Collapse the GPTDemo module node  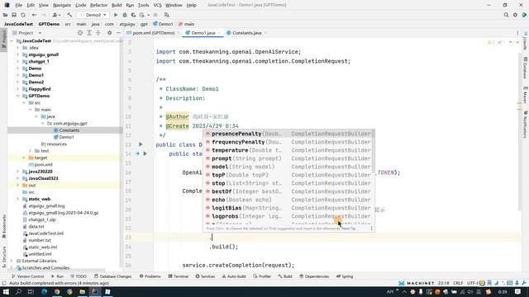pos(17,96)
